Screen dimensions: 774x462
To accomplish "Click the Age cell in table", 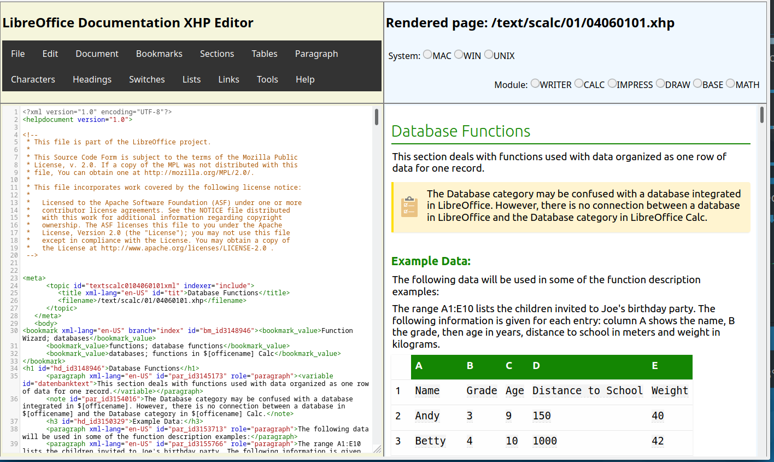I will [x=514, y=390].
